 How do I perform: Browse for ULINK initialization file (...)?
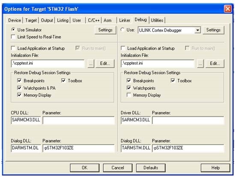[x=200, y=63]
